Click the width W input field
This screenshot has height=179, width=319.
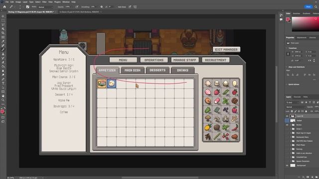tap(298, 52)
